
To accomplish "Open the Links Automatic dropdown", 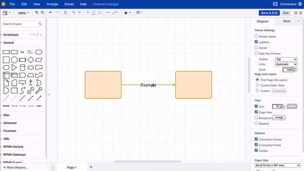I will [286, 64].
